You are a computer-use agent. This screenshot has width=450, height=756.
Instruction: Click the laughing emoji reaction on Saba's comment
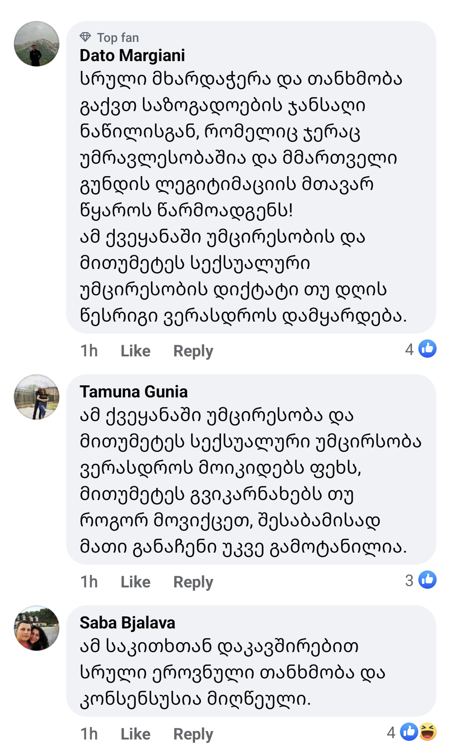[428, 732]
